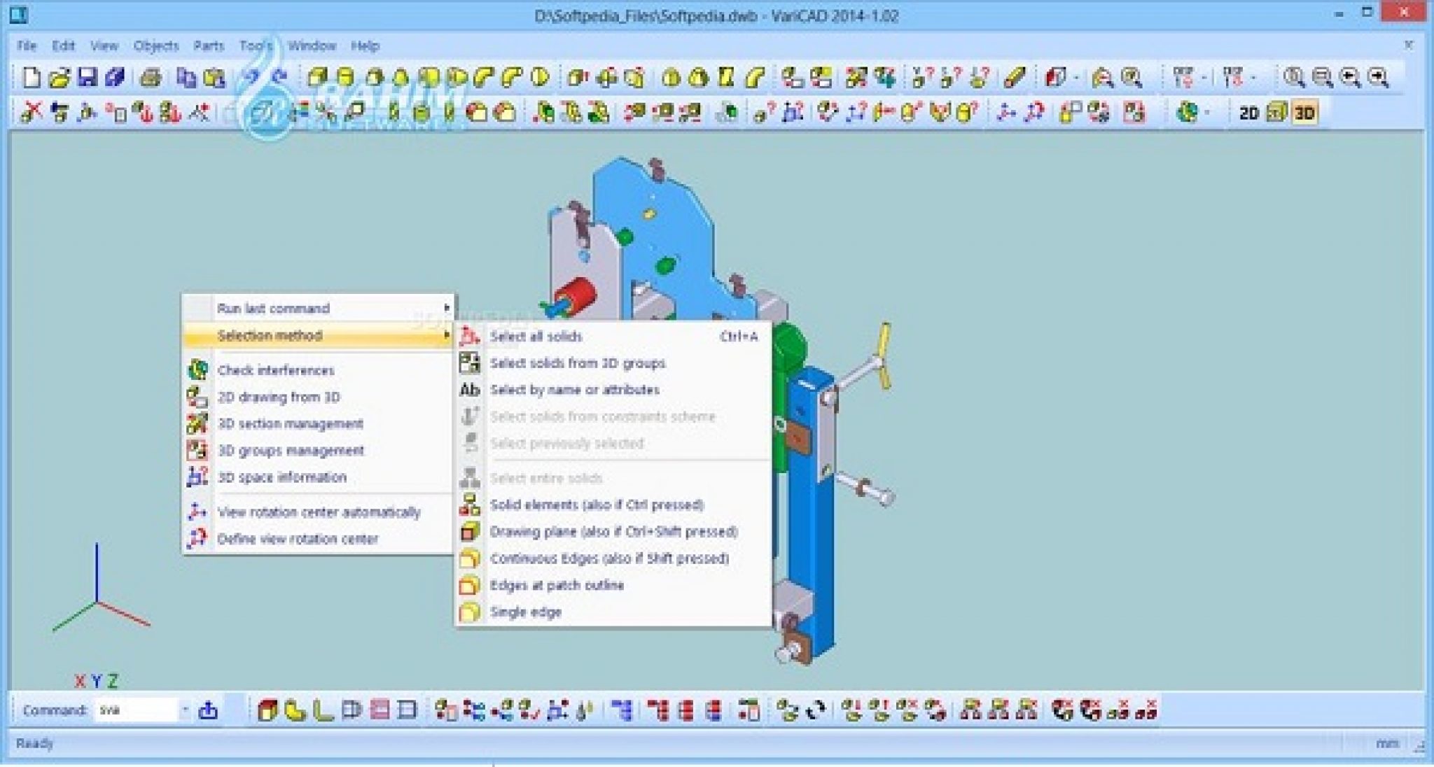This screenshot has width=1434, height=767.
Task: Switch to 2D mode button
Action: (1248, 113)
